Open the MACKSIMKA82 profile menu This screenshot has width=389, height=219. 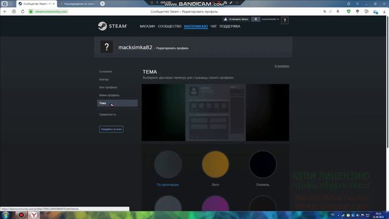coord(196,26)
